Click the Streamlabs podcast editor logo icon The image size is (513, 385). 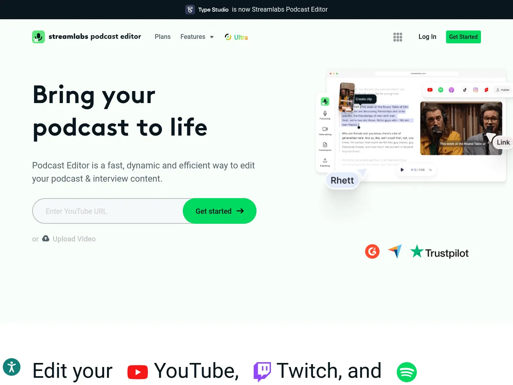[38, 37]
